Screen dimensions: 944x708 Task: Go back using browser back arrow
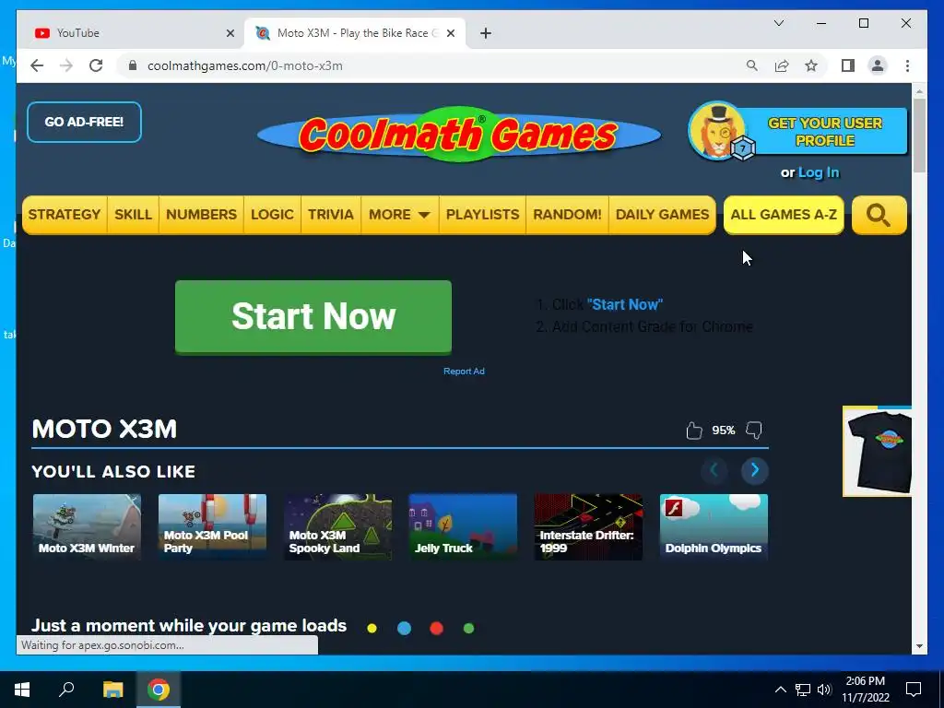[37, 65]
